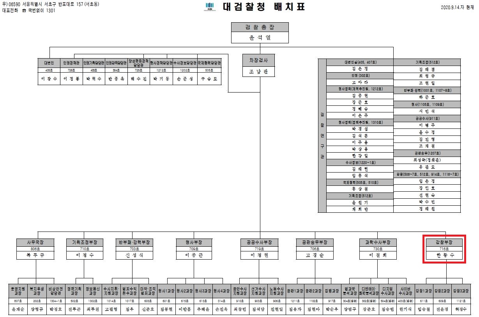
Task: Click the name 하준호 under 반부패·강력
Action: 427,97
